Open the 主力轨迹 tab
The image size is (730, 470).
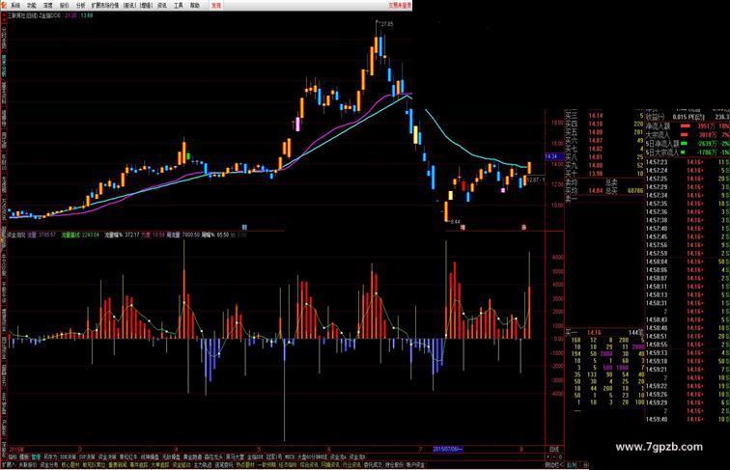coord(203,464)
